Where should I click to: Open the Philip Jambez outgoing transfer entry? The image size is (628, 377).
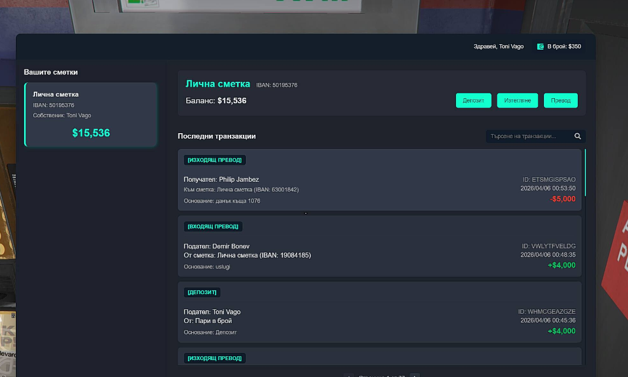coord(380,179)
